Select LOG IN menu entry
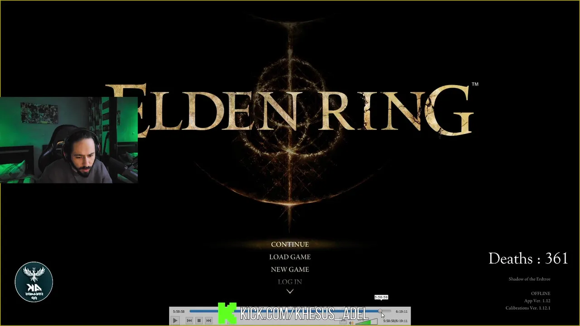The height and width of the screenshot is (326, 580). tap(290, 282)
